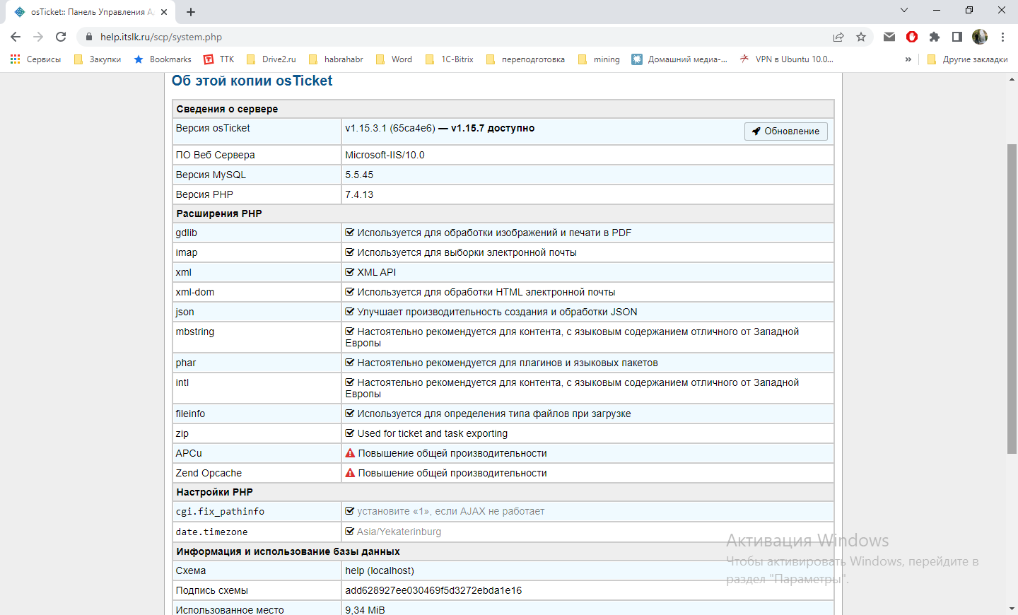Click the cgi.fix_pathinfo setting name
Screen dimensions: 1018x615
click(x=220, y=511)
